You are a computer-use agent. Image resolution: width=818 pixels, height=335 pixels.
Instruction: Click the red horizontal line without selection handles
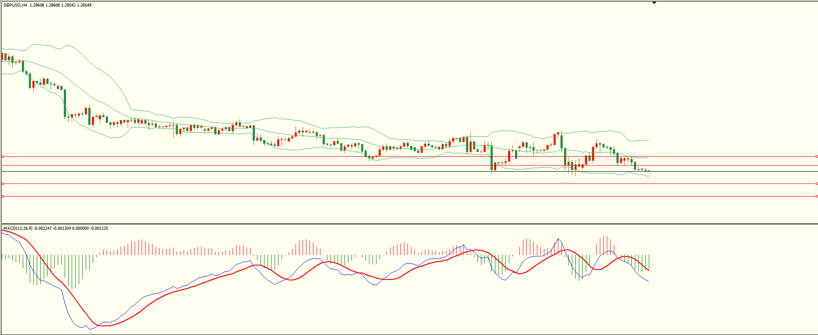409,166
